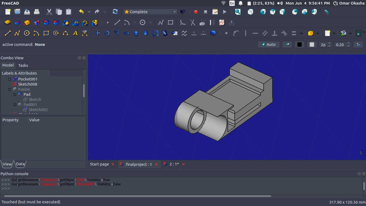Click the Fit All magnifier icon
Screen dimensions: 366x206
[x=238, y=12]
